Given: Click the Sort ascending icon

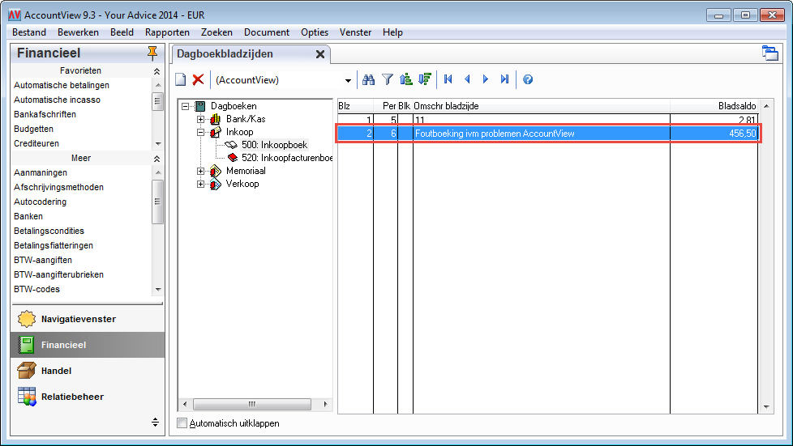Looking at the screenshot, I should click(405, 79).
